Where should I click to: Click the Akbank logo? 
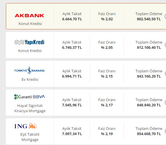tap(29, 16)
